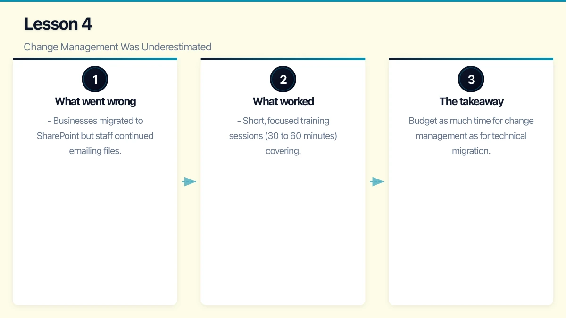Select the first arrow connector icon

pyautogui.click(x=189, y=181)
